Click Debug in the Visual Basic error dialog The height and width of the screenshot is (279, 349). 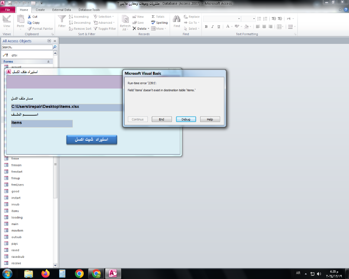coord(186,119)
